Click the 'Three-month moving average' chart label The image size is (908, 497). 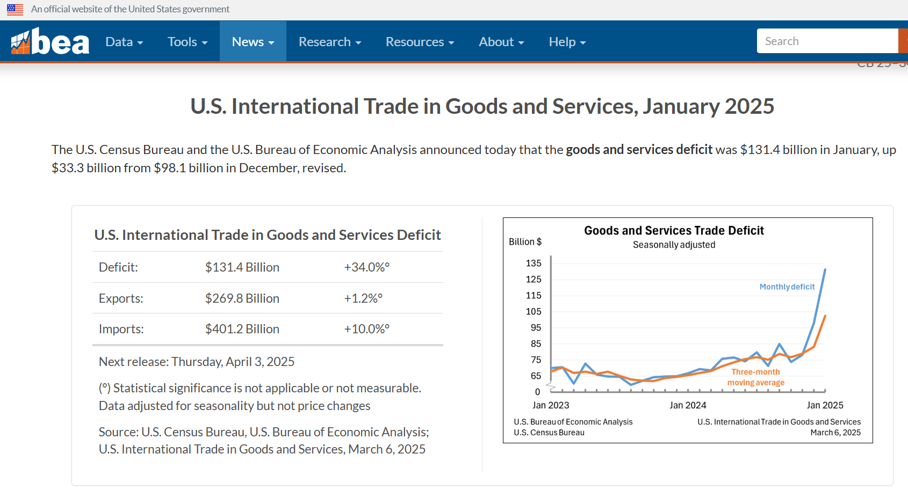coord(756,377)
